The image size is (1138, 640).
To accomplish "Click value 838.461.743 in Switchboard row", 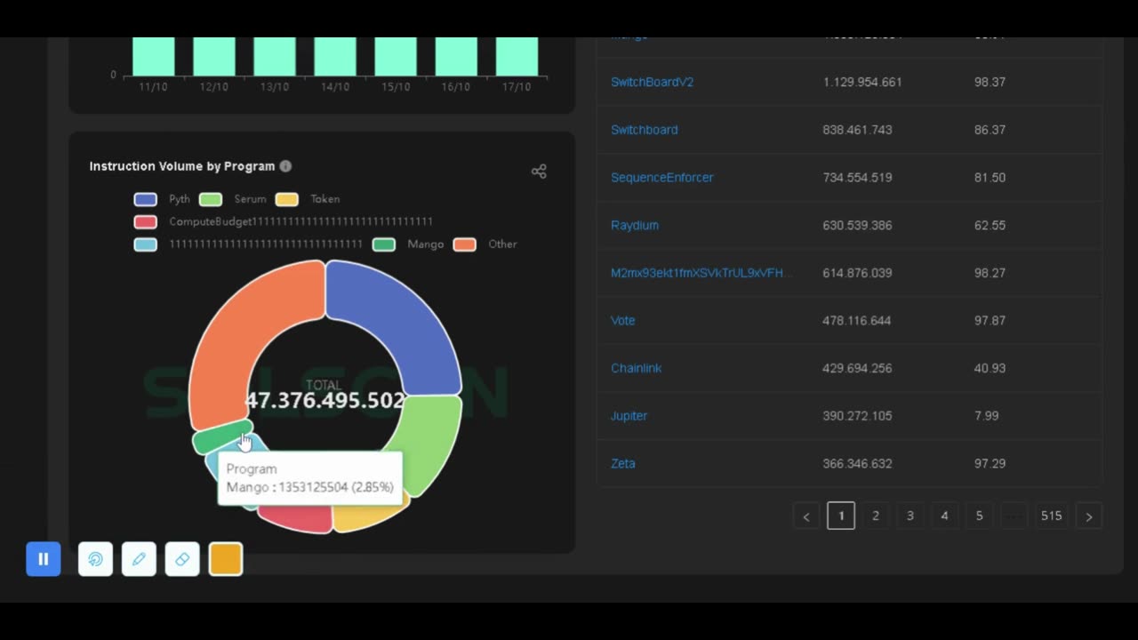I will (x=857, y=130).
